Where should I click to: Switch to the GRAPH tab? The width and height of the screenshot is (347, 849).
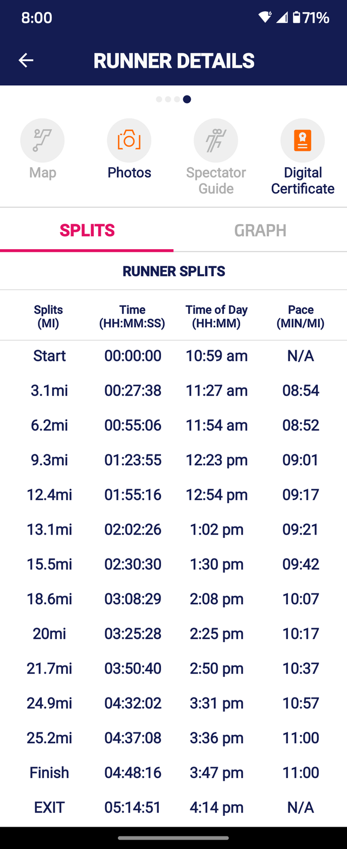coord(260,230)
